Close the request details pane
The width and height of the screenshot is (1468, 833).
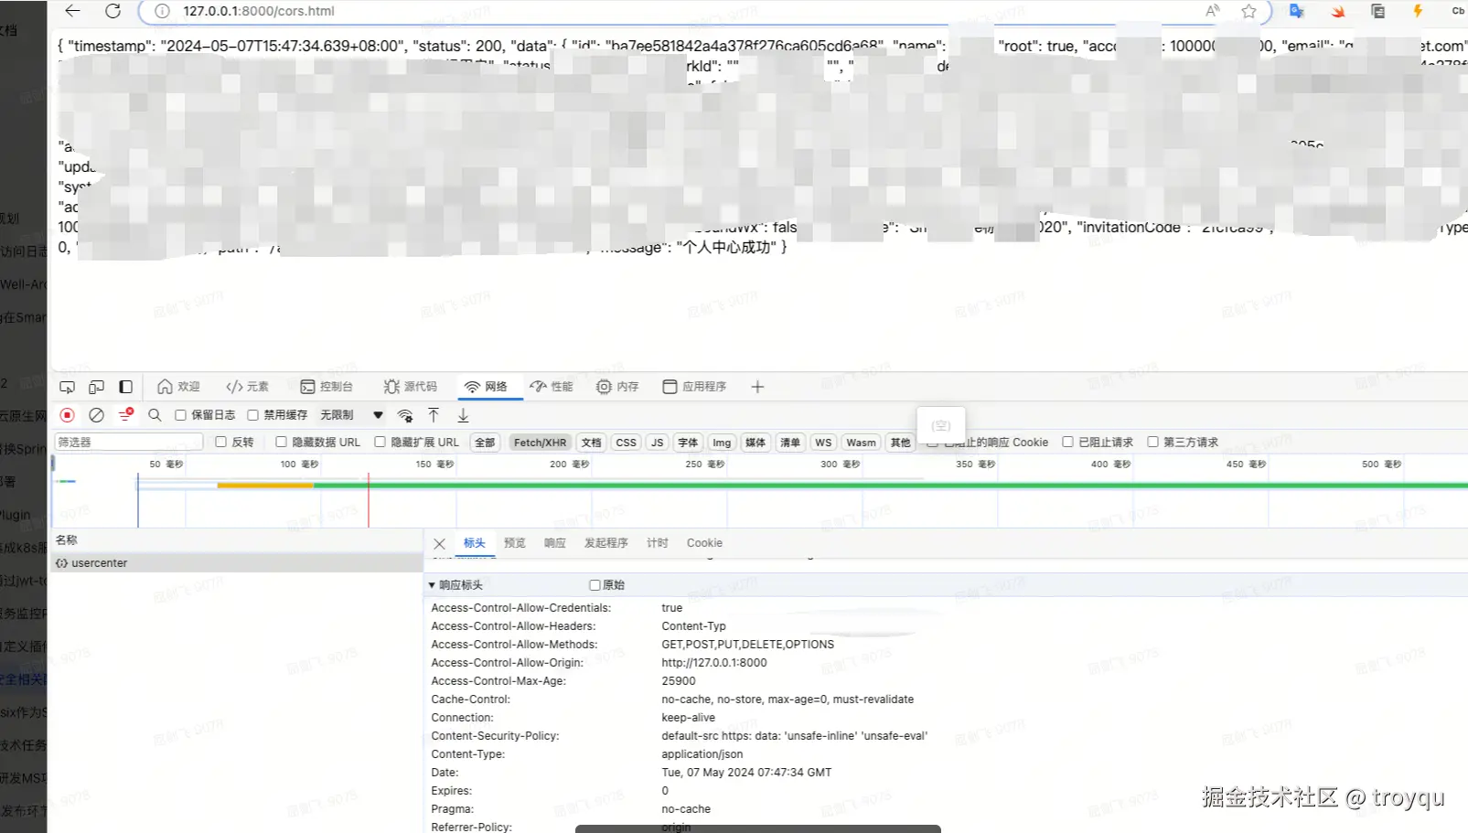pos(439,543)
